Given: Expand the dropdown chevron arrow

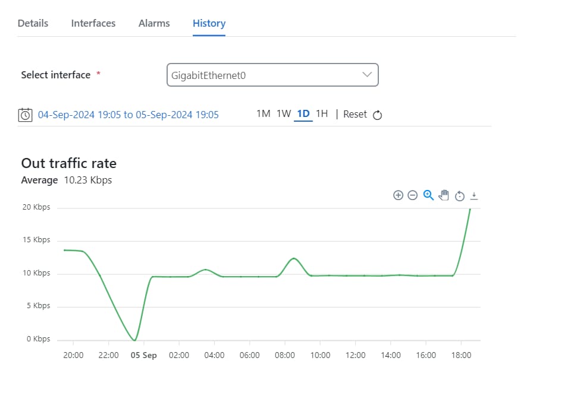Looking at the screenshot, I should pyautogui.click(x=367, y=74).
